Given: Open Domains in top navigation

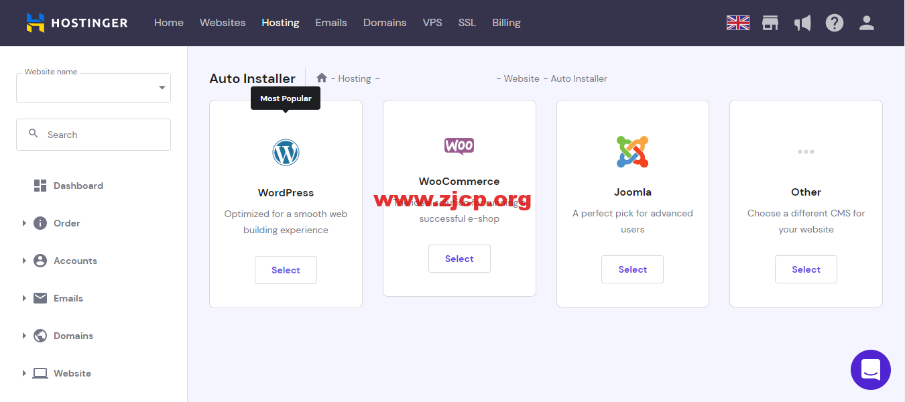Looking at the screenshot, I should (x=385, y=23).
